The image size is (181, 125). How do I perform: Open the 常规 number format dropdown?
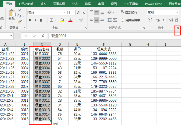177,13
